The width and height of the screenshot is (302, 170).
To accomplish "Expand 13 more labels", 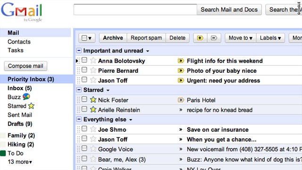I will coord(20,161).
